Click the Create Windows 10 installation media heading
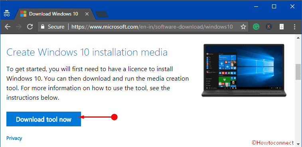 point(87,52)
